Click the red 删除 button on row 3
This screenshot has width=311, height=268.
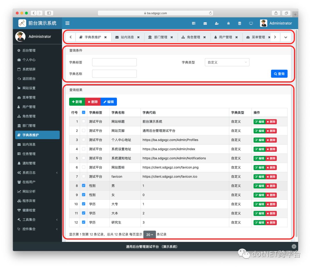(271, 140)
